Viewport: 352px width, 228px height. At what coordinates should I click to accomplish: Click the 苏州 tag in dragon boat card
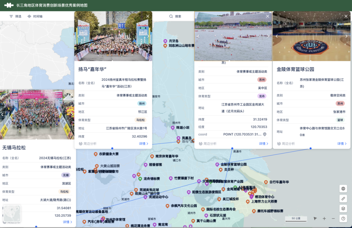pyautogui.click(x=262, y=80)
